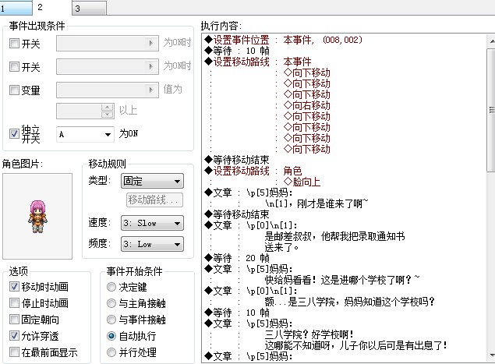Select the 自动执行 trigger radio button
This screenshot has height=364, width=495.
click(x=111, y=336)
